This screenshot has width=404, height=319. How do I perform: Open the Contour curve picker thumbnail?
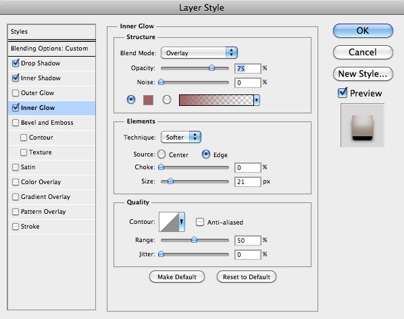coord(169,222)
